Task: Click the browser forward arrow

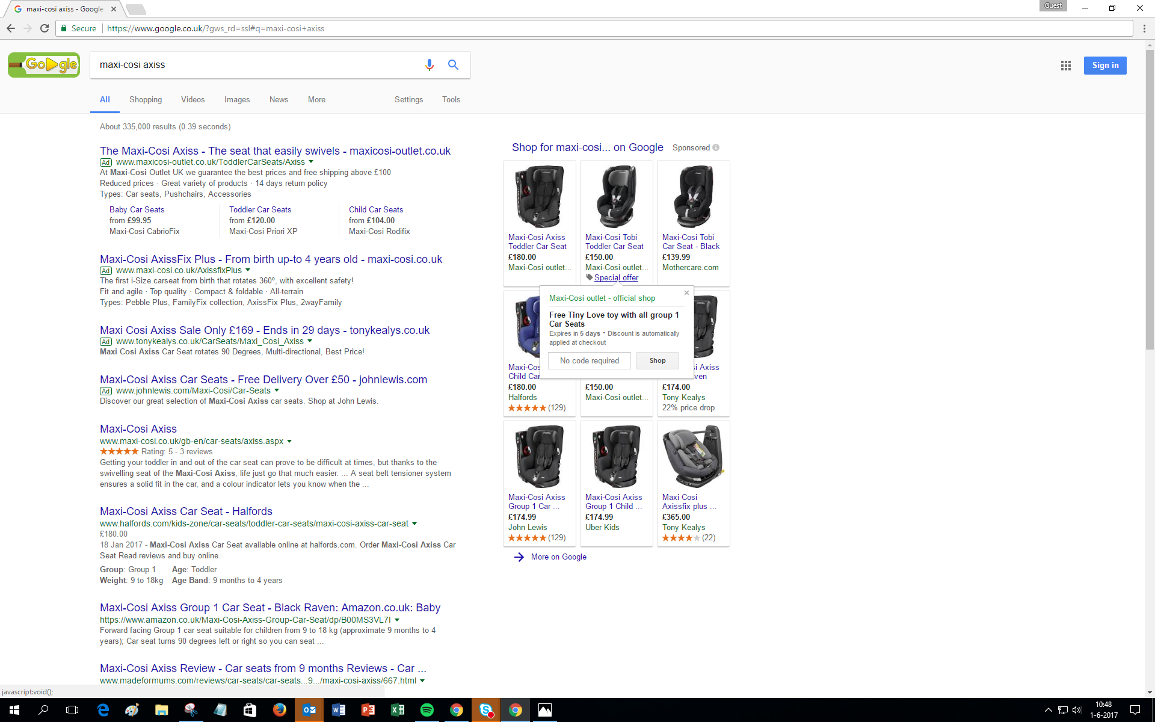Action: tap(28, 28)
